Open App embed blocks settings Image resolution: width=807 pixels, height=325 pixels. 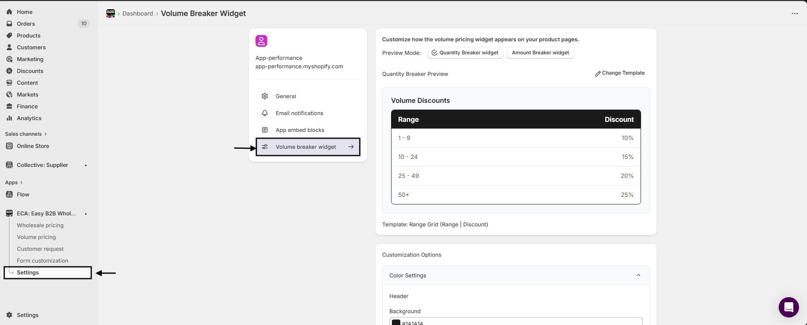point(300,130)
